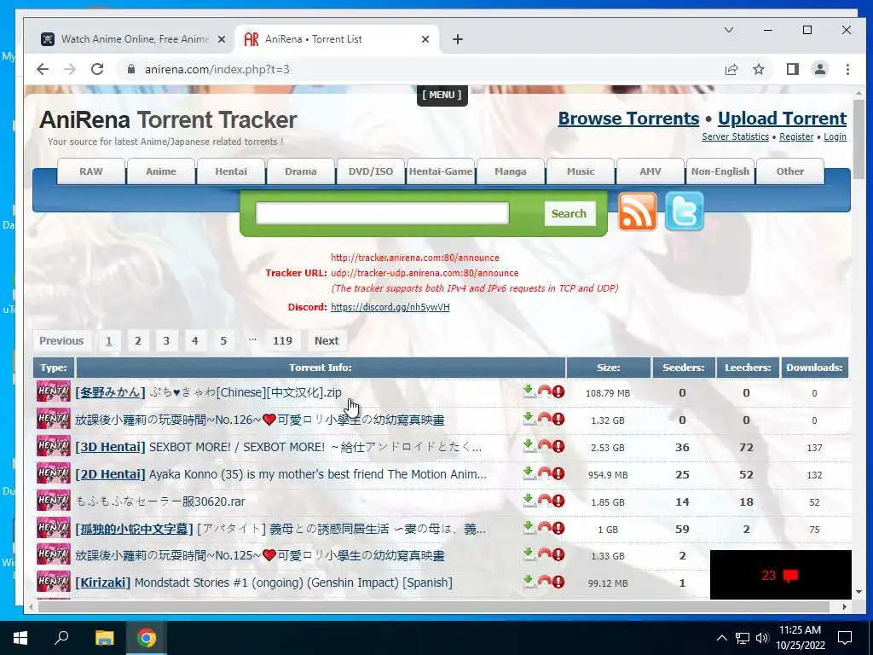Screen dimensions: 873x655
Task: Click type icon of Mondstadt Stories row
Action: pos(54,582)
